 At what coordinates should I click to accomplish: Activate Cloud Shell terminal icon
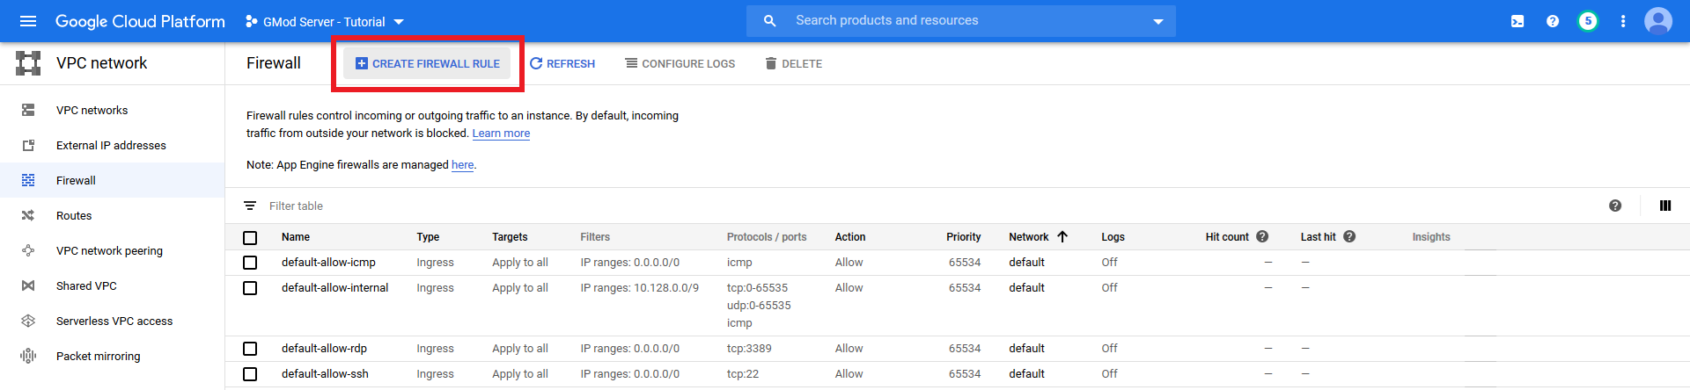(1517, 21)
